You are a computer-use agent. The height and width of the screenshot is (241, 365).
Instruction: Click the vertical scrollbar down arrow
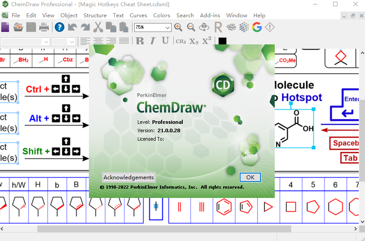(362, 221)
